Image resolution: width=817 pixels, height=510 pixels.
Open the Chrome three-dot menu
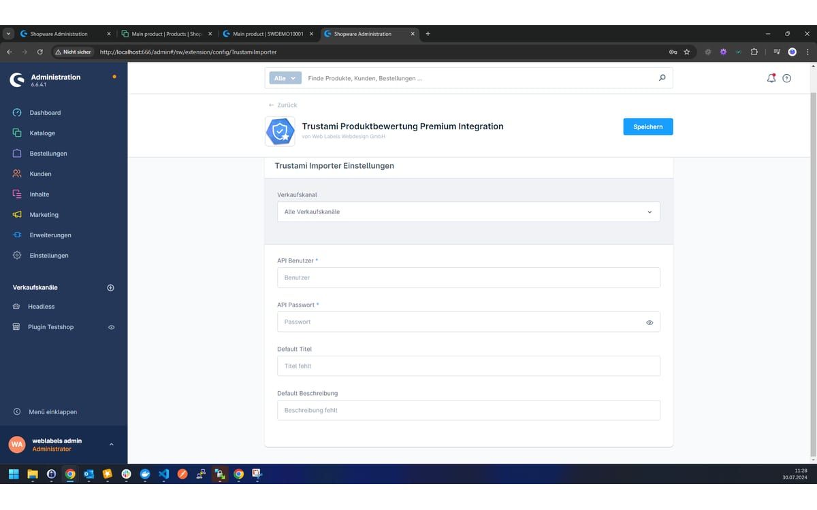807,52
